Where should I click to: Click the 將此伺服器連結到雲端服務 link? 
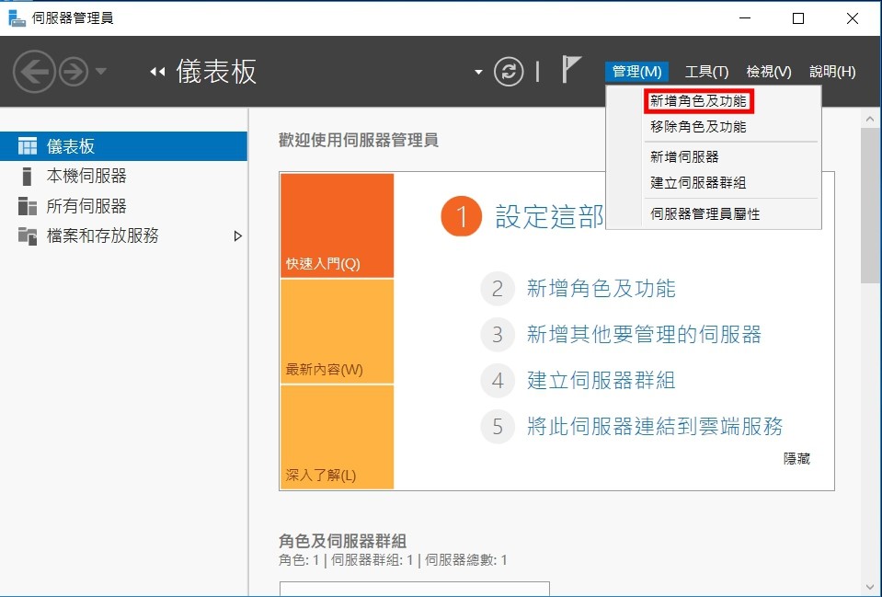655,427
